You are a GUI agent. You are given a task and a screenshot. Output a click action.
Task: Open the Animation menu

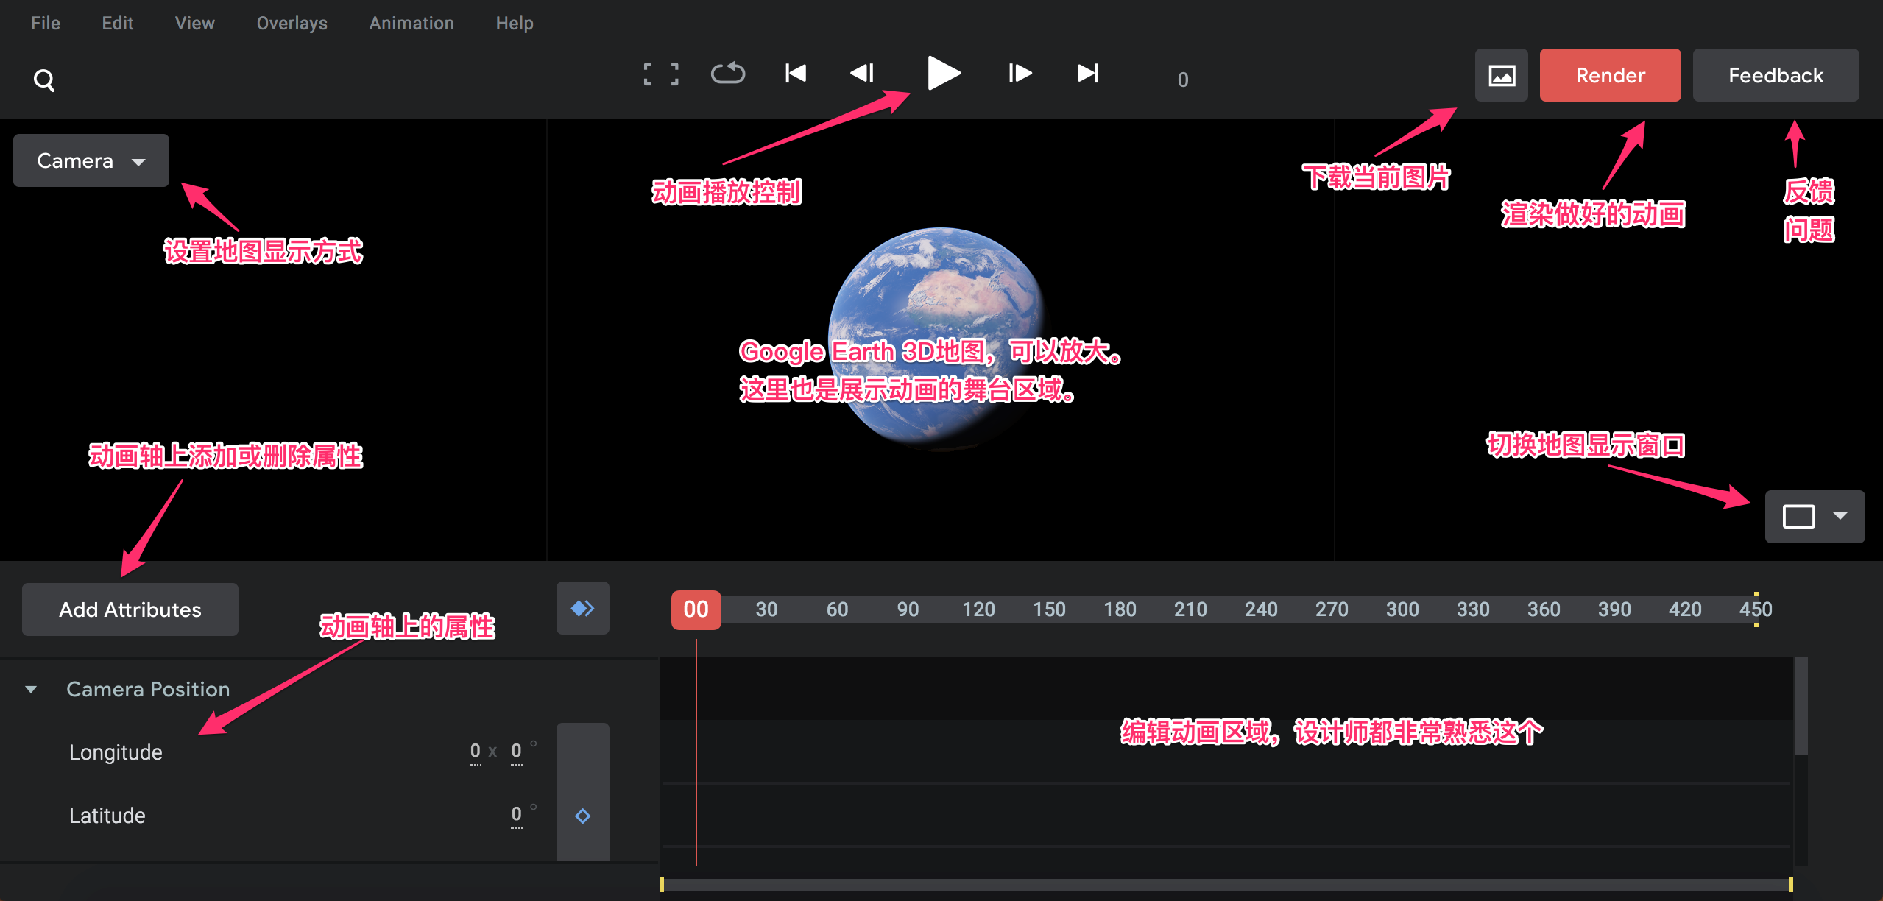coord(411,23)
